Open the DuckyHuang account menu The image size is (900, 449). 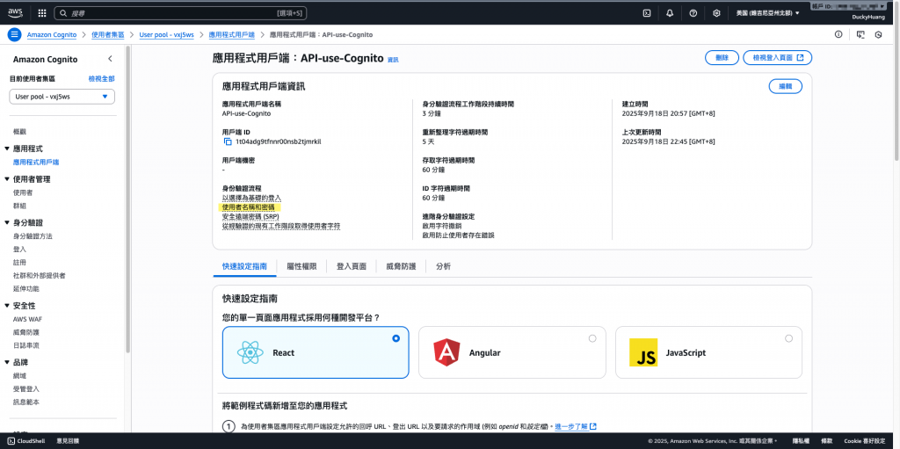[867, 18]
